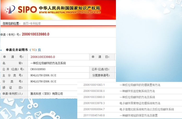Click the red application number heading above the table
The height and width of the screenshot is (119, 182).
pyautogui.click(x=36, y=34)
